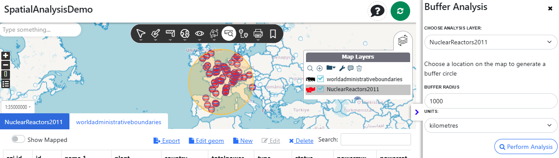
Task: Click the black worldadministrativeboundaries layer symbol
Action: (311, 79)
